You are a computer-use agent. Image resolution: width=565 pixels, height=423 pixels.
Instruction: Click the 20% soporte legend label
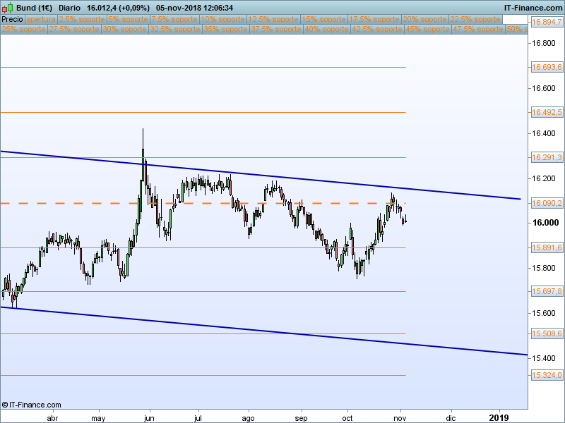point(425,20)
